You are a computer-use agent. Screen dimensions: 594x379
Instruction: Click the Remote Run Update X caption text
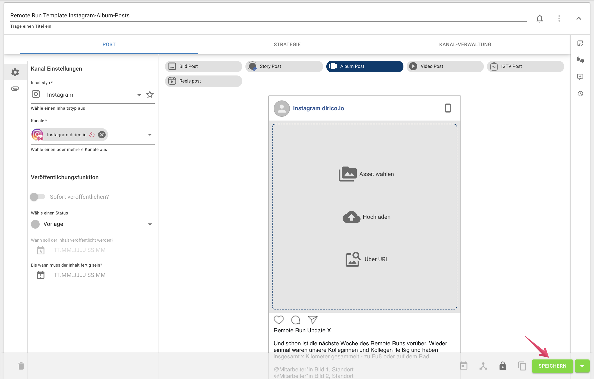(302, 330)
